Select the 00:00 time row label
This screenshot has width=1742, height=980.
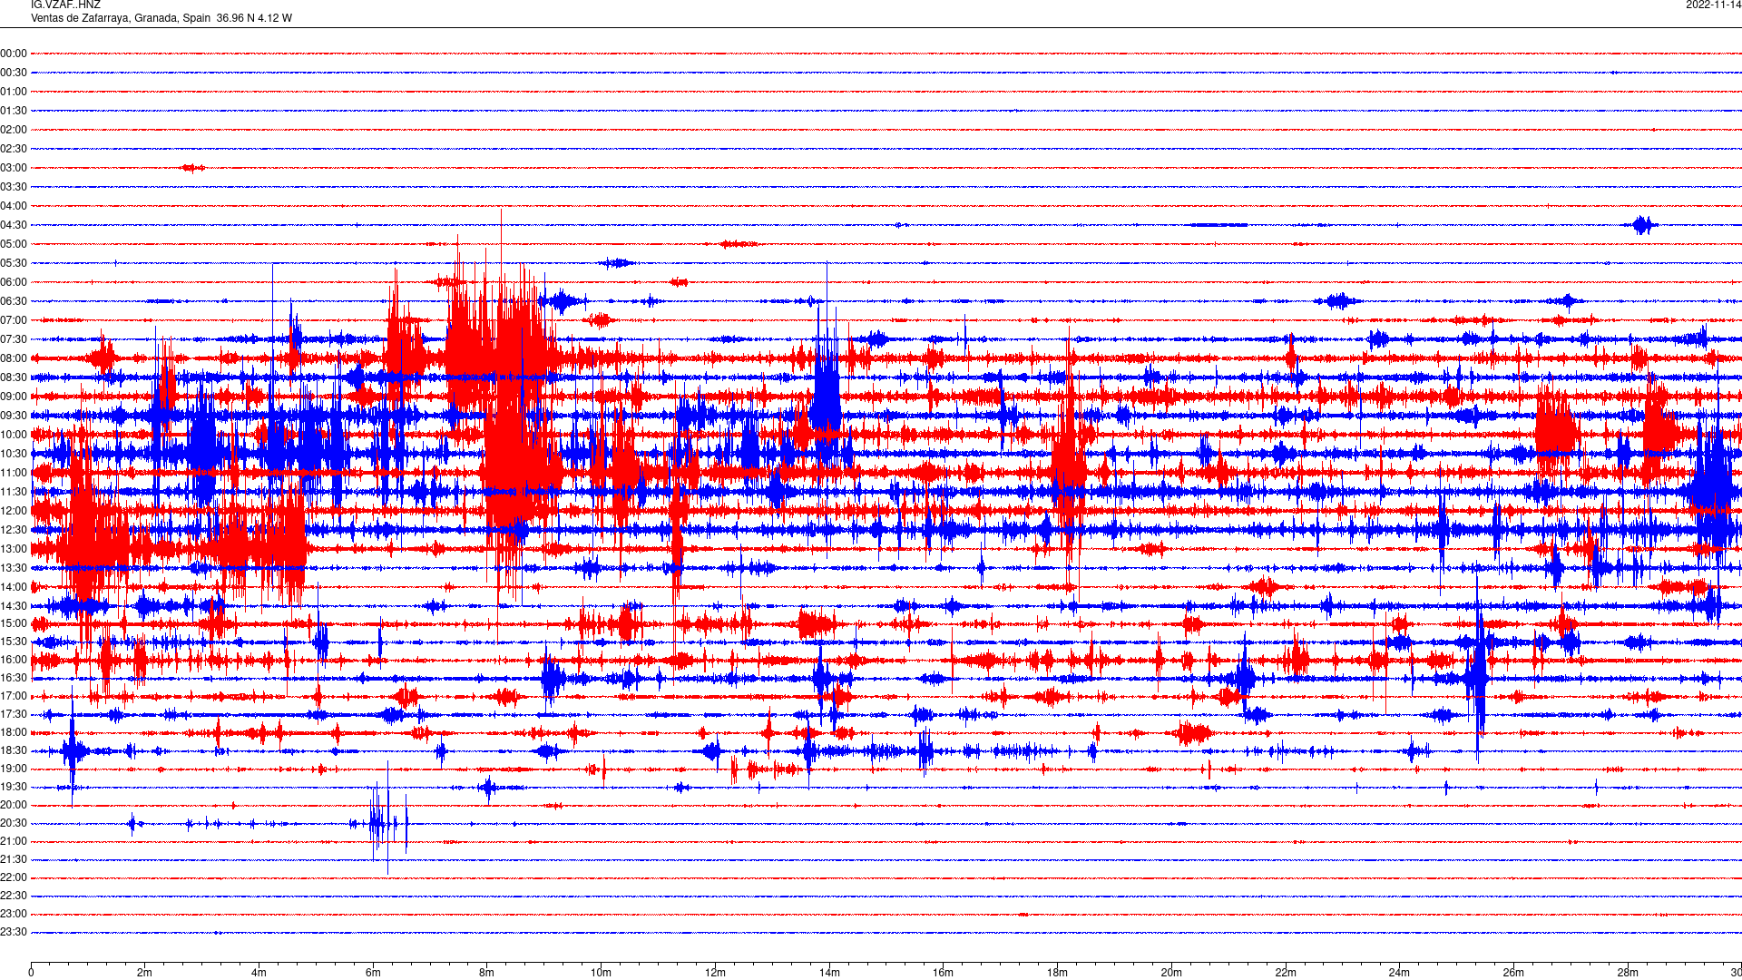[14, 54]
